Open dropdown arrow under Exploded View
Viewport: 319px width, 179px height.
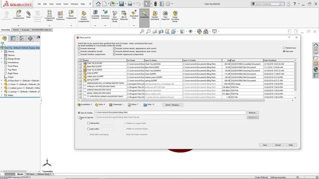[x=134, y=26]
